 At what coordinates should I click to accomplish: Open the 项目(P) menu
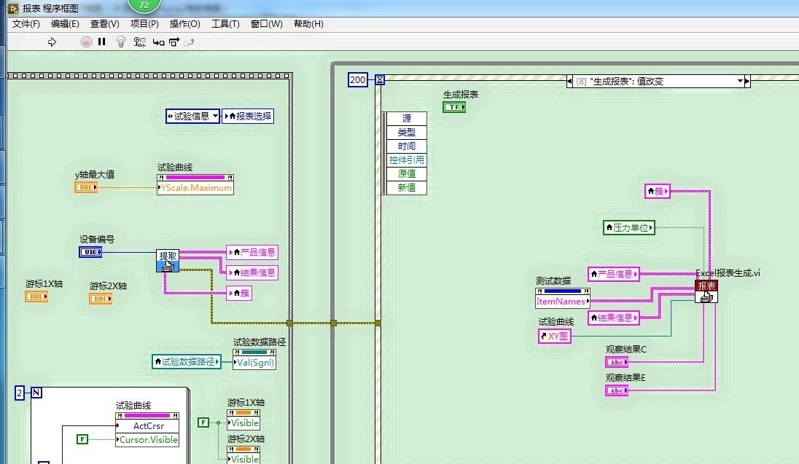coord(144,24)
